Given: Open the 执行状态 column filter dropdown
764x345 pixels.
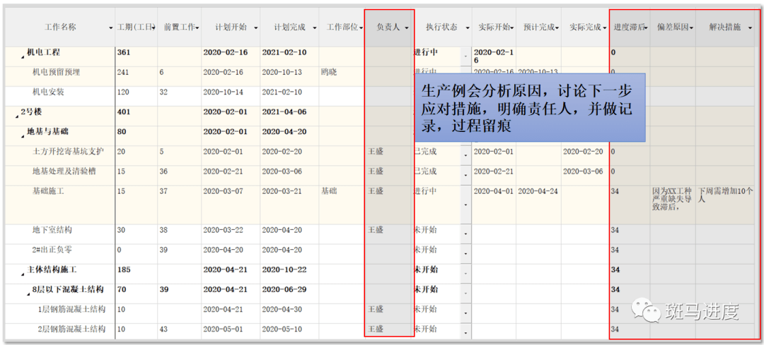Looking at the screenshot, I should [x=467, y=28].
